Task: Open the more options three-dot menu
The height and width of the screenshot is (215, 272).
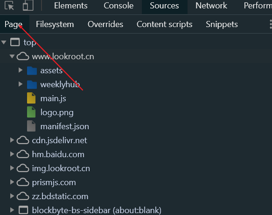Action: point(271,24)
